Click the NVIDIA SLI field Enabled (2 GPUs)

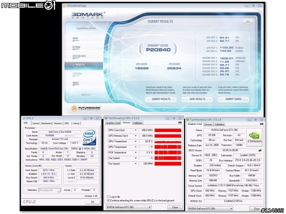click(x=233, y=201)
